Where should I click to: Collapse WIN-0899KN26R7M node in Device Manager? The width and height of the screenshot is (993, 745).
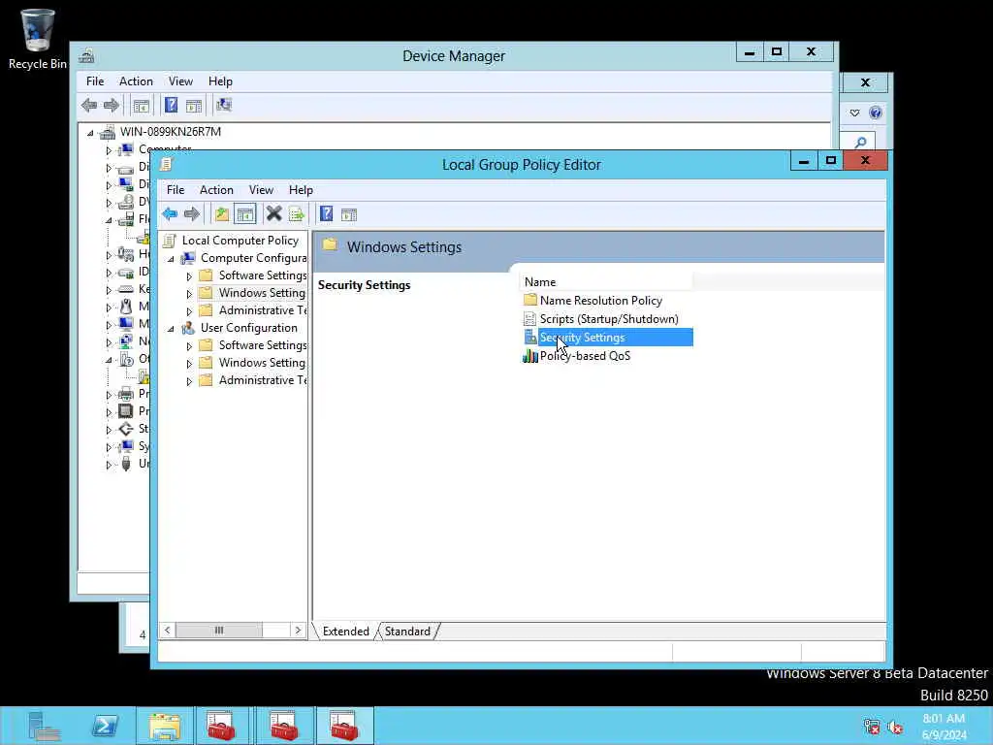tap(90, 133)
